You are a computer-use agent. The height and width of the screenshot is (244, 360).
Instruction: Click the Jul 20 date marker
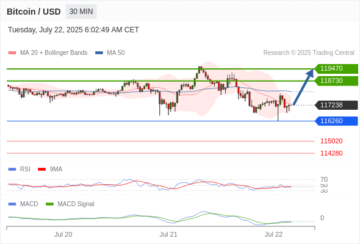tap(63, 234)
